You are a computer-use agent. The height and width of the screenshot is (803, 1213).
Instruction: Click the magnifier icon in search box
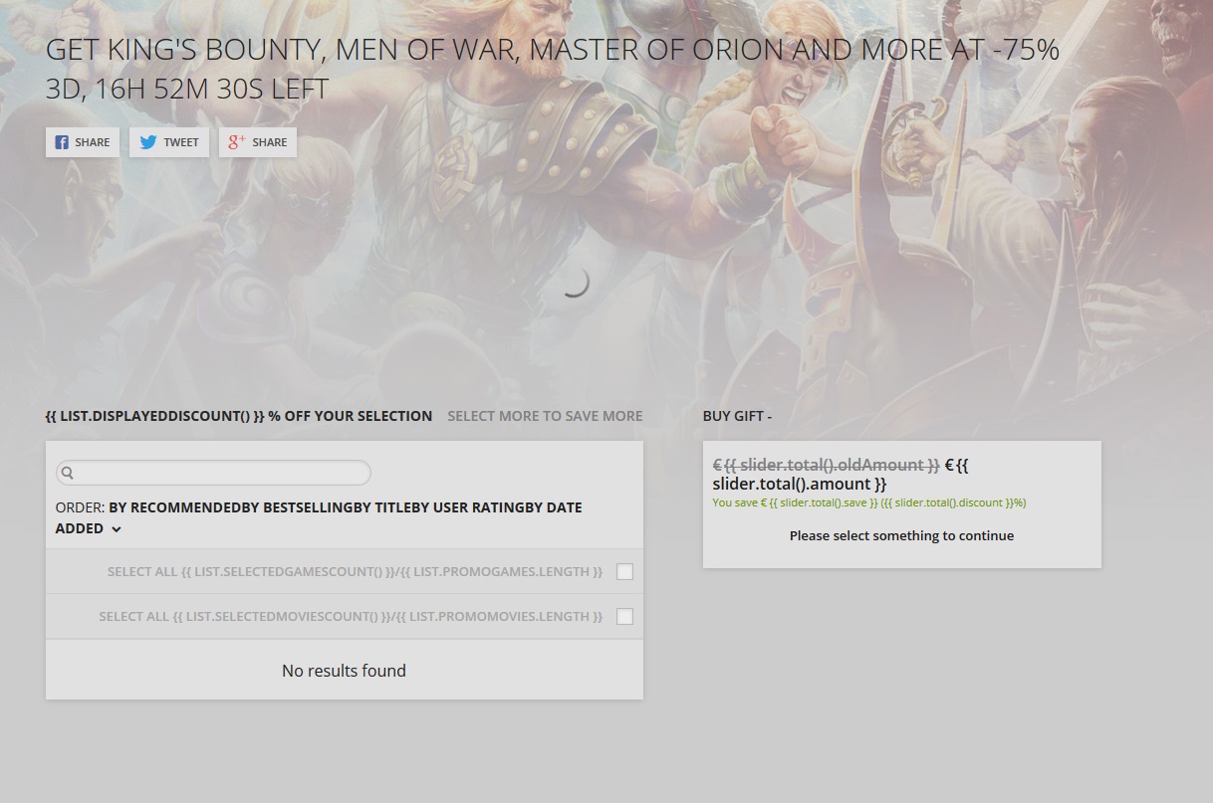point(68,473)
